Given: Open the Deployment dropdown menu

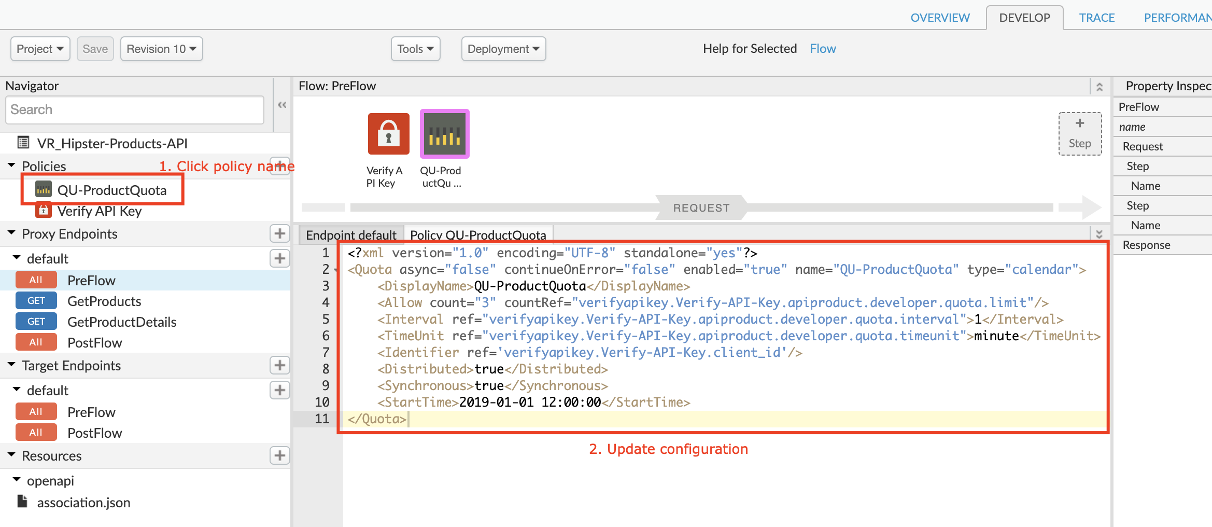Looking at the screenshot, I should [503, 49].
